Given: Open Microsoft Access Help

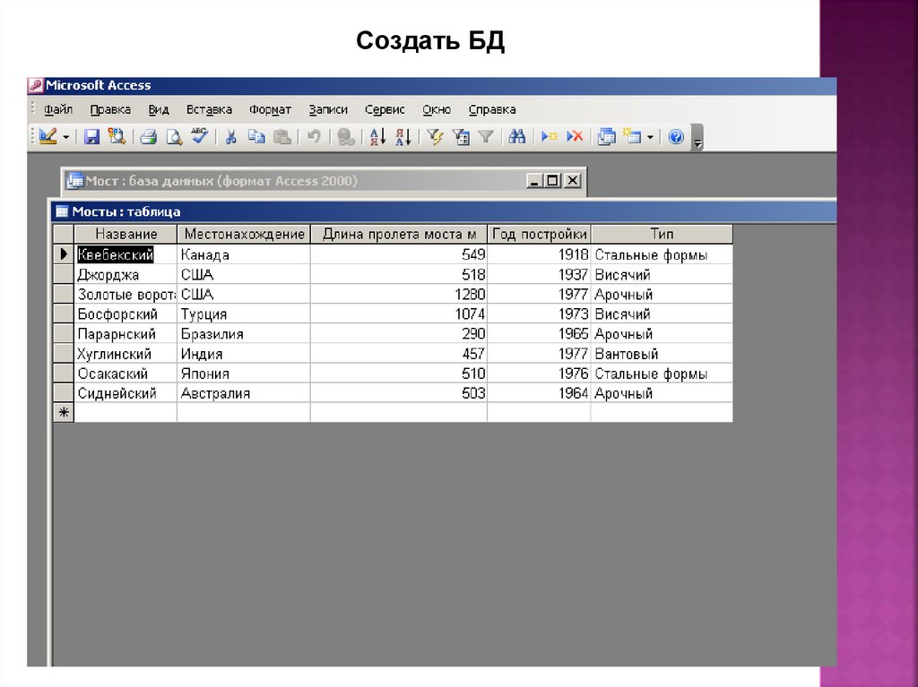Looking at the screenshot, I should coord(676,137).
